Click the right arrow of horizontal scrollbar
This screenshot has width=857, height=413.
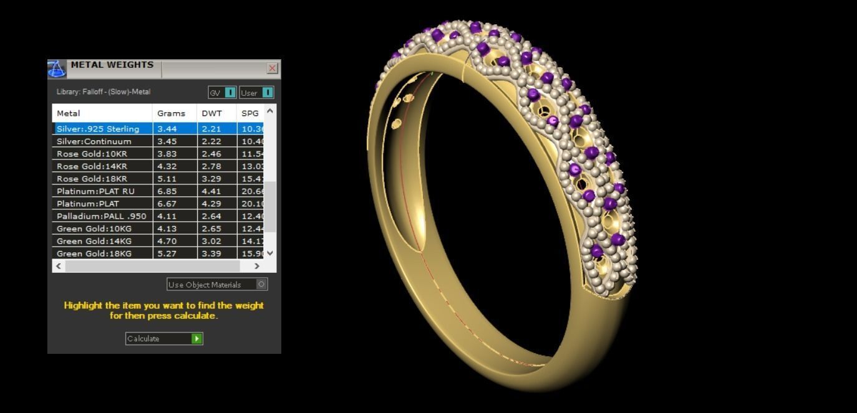coord(256,266)
